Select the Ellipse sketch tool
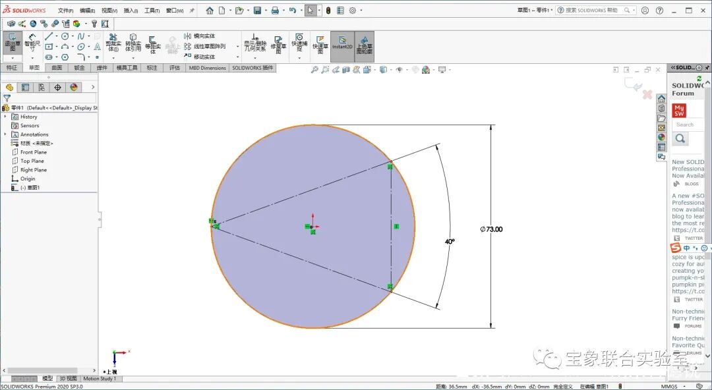 [x=81, y=46]
